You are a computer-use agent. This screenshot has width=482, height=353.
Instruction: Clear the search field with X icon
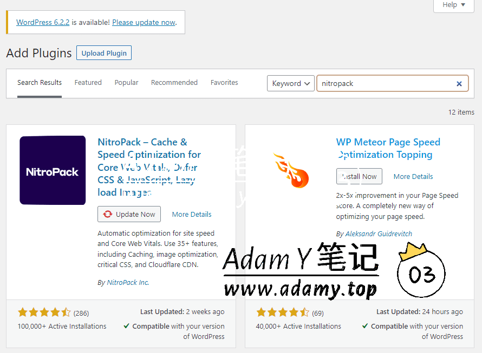[459, 84]
